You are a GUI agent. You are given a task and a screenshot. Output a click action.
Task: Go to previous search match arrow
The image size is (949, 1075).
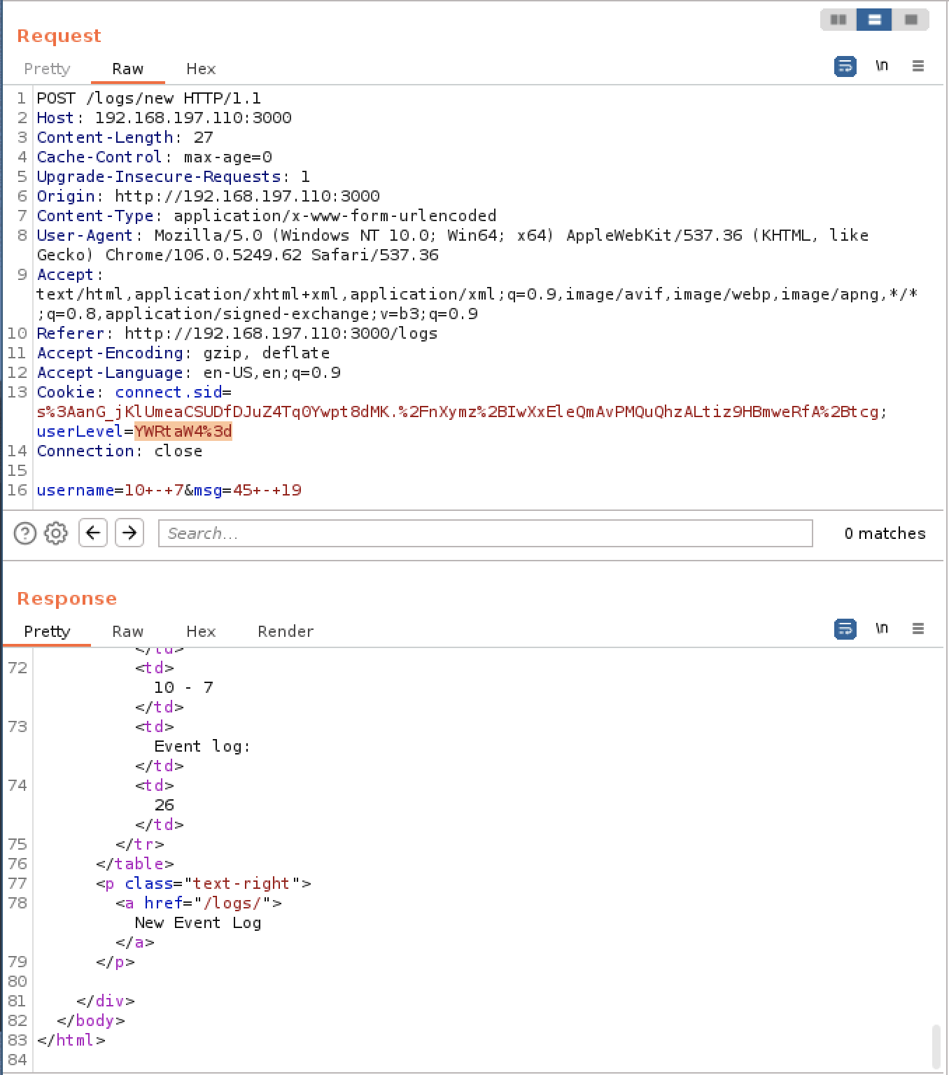93,533
